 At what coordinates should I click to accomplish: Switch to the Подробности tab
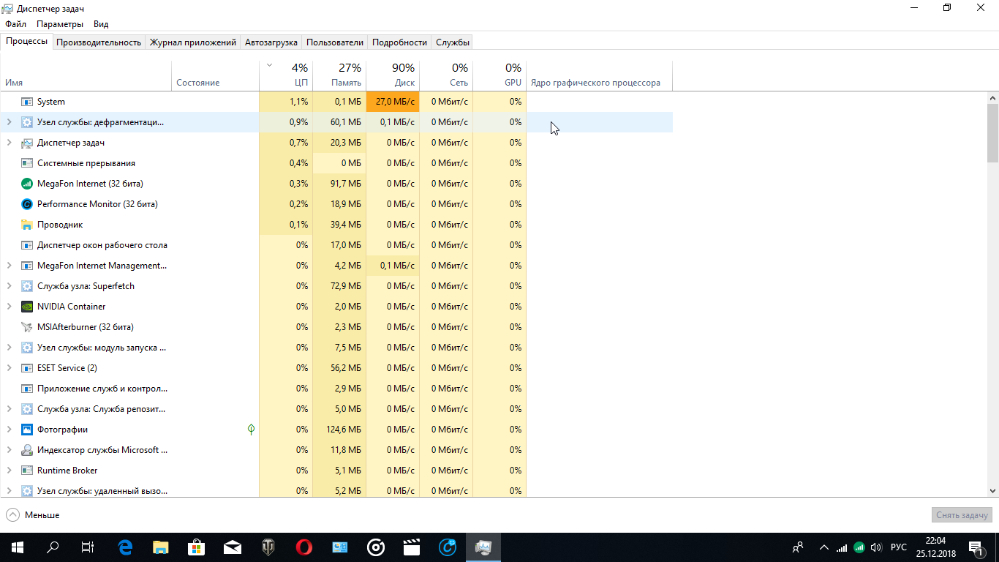coord(399,42)
